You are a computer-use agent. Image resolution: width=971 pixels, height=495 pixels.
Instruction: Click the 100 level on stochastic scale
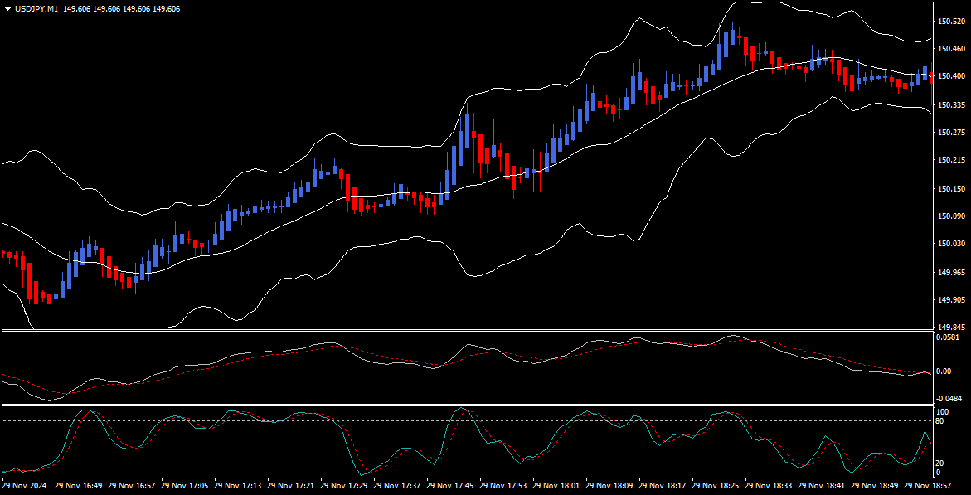click(x=944, y=412)
